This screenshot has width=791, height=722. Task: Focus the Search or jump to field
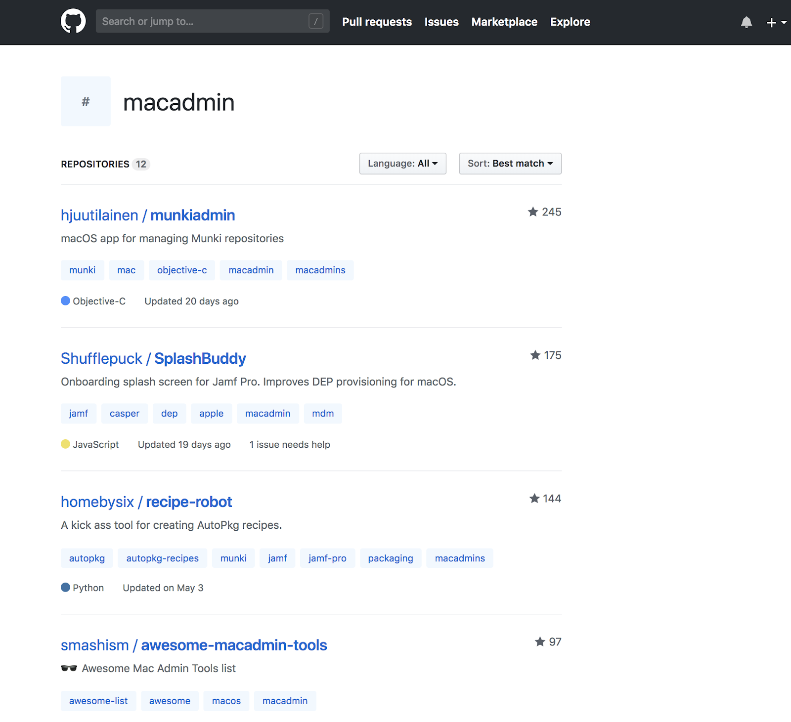(203, 21)
